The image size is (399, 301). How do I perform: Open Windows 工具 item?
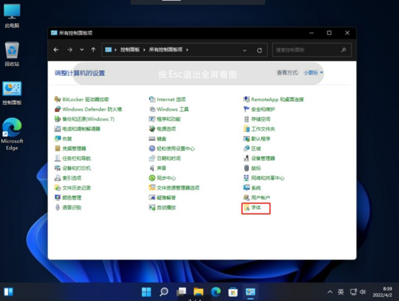169,109
